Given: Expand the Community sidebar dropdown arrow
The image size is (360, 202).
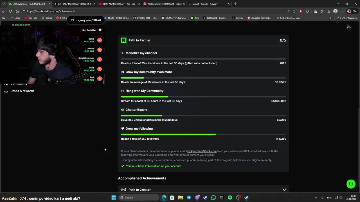Looking at the screenshot, I should (43, 84).
